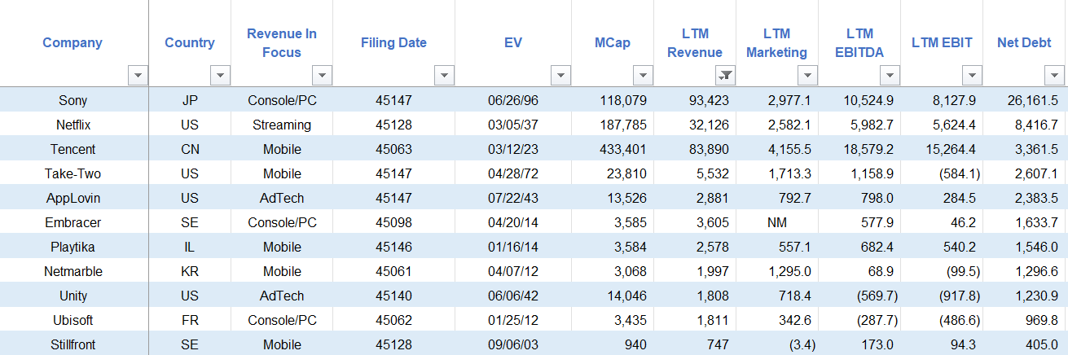Image resolution: width=1068 pixels, height=355 pixels.
Task: Select the Streaming cell for Netflix
Action: [282, 125]
